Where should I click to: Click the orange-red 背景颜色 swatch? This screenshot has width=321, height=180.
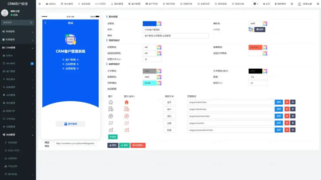[x=255, y=47]
